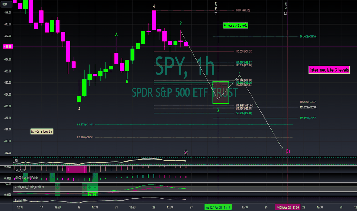Select the 141.46% (438.96) Fib level

[x=308, y=36]
